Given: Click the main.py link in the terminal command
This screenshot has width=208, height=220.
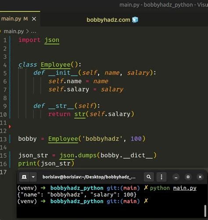Looking at the screenshot, I should click(x=185, y=188).
